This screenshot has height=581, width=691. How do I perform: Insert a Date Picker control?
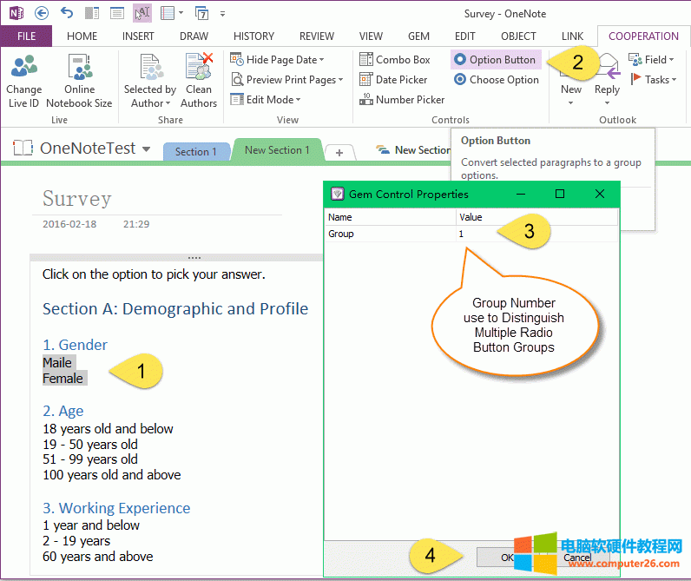(x=393, y=80)
